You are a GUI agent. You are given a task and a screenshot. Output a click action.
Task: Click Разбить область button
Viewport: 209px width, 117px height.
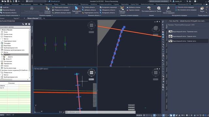pos(88,7)
